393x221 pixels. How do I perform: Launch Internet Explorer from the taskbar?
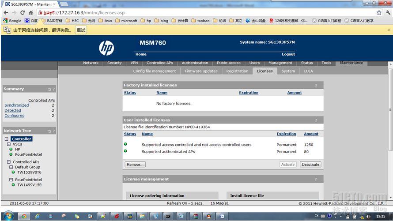point(38,216)
